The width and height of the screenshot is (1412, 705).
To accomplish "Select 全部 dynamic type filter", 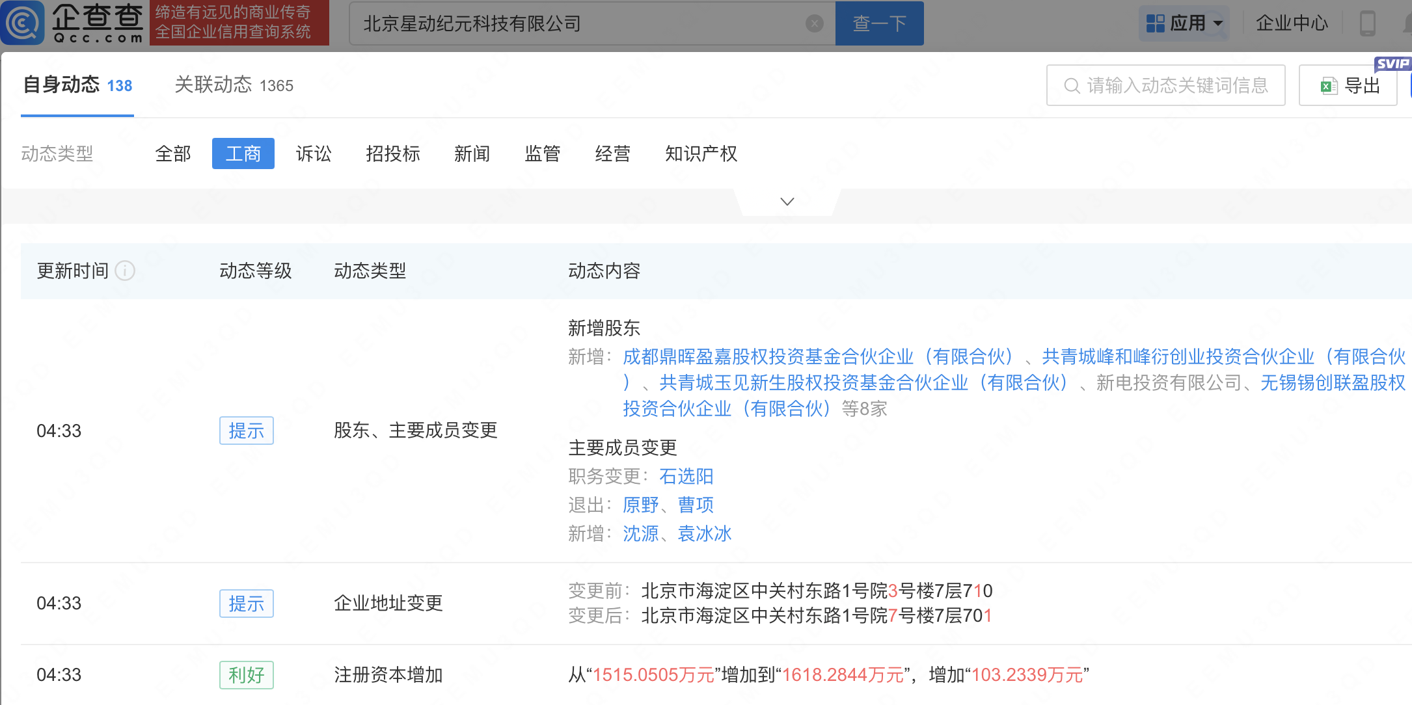I will tap(173, 154).
